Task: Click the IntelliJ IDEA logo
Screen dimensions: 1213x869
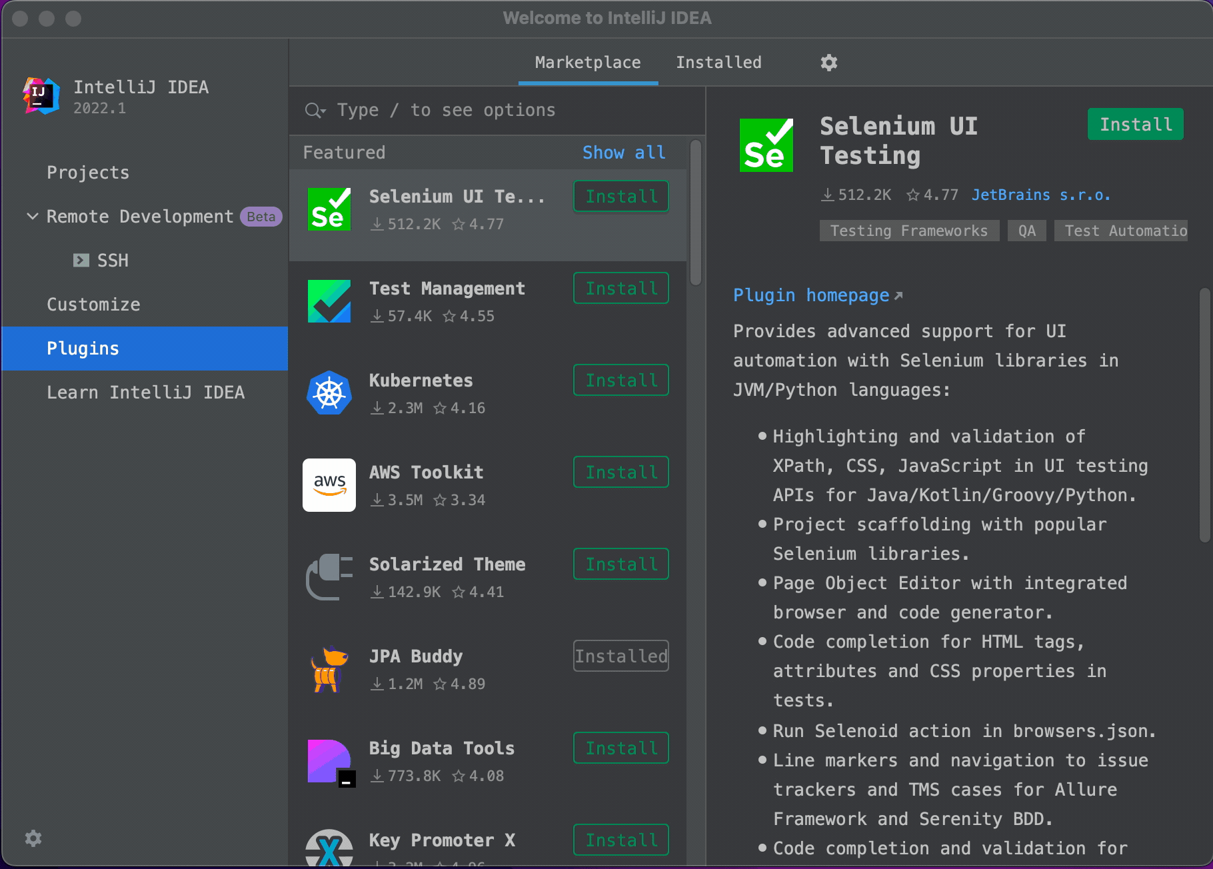Action: click(40, 96)
